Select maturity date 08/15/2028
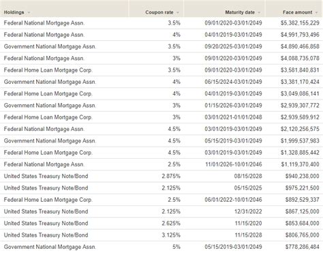Screen dimensions: 323x253 [x=248, y=176]
